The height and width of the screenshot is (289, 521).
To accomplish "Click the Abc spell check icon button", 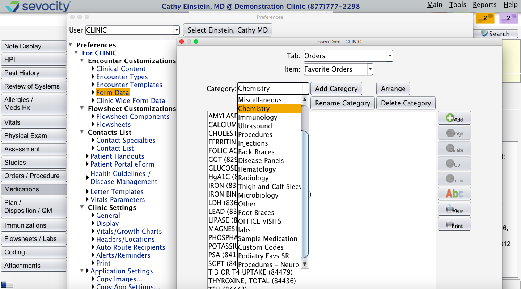I will (x=454, y=194).
